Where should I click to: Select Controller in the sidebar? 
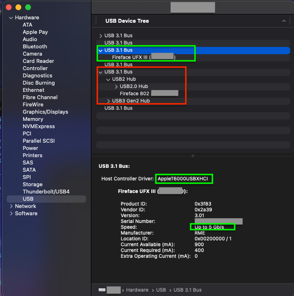pyautogui.click(x=35, y=68)
